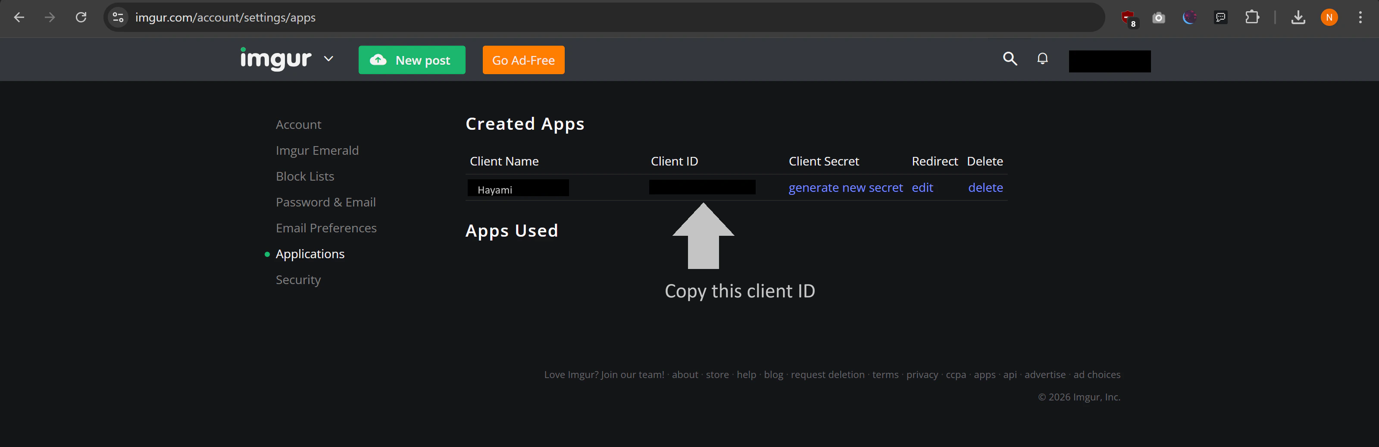Open Email Preferences settings

326,228
